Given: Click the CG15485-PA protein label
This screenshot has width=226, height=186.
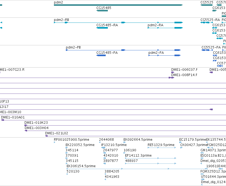Looking at the screenshot, I should (107, 53).
